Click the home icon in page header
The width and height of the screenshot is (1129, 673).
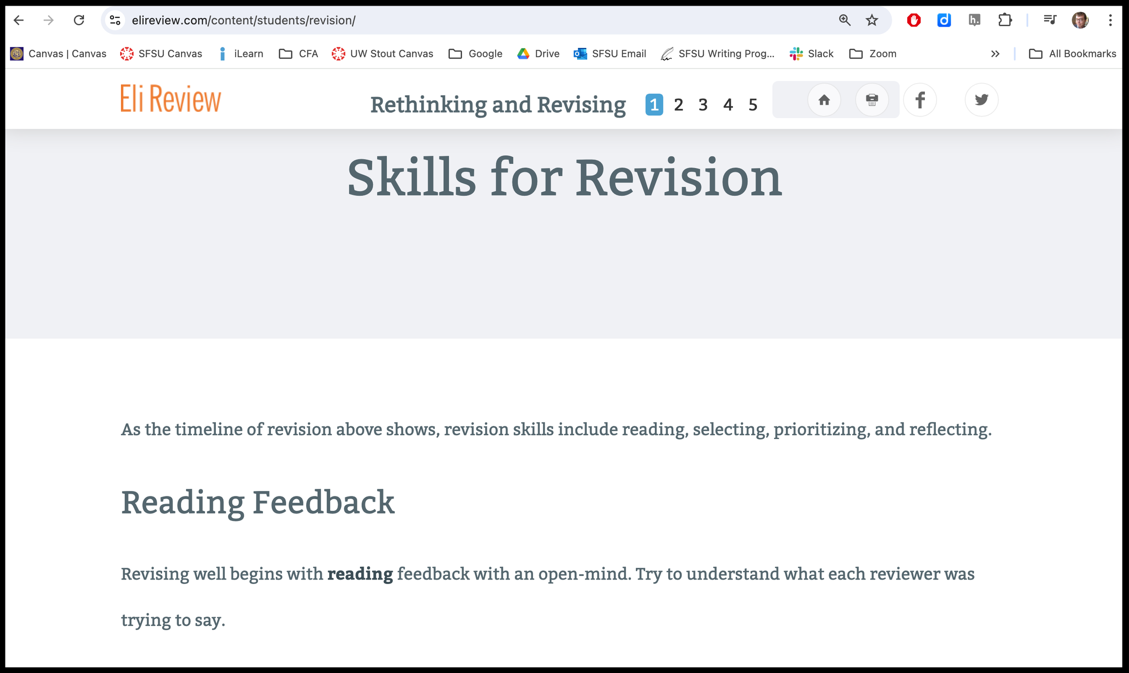[x=824, y=100]
